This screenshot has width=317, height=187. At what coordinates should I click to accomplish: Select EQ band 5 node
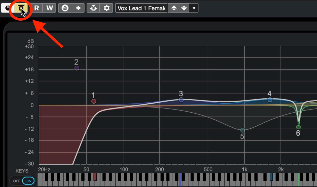(242, 130)
